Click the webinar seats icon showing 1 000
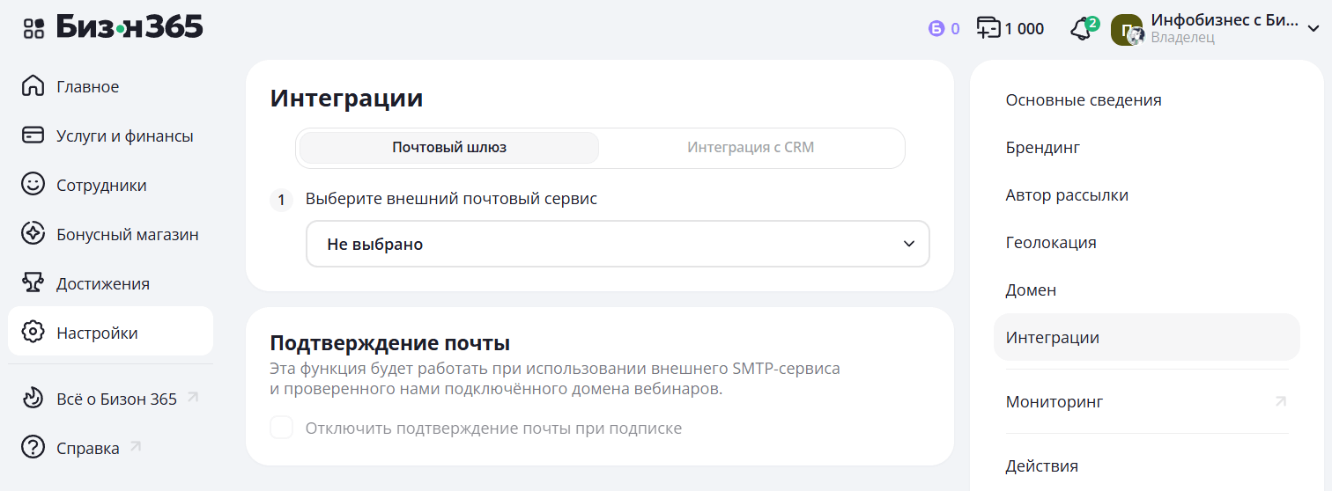Screen dimensions: 1332x491 click(x=989, y=28)
